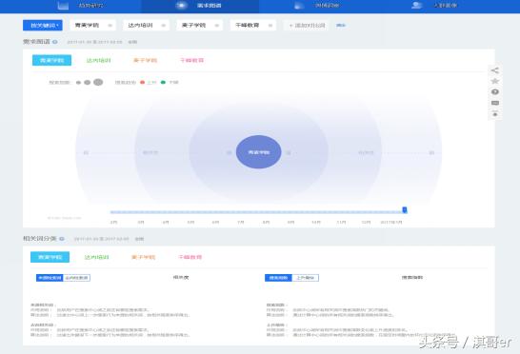Click the message feedback icon in the right sidebar
The height and width of the screenshot is (354, 520).
(x=495, y=103)
